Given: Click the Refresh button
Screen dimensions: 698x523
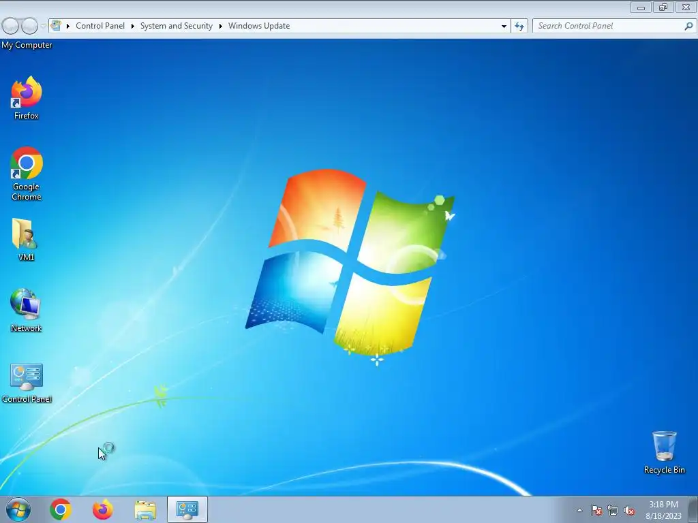Looking at the screenshot, I should pyautogui.click(x=519, y=26).
